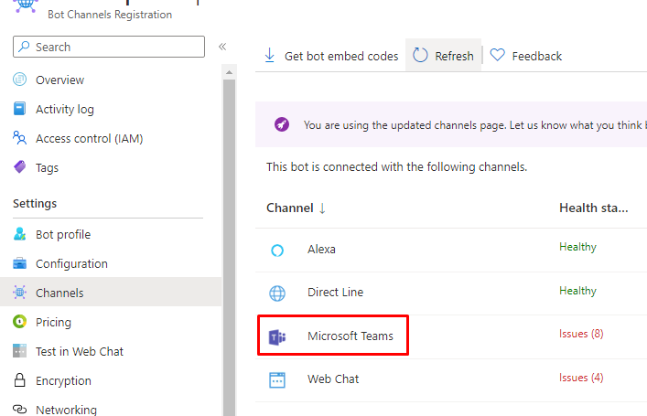Click the Test in Web Chat icon

coord(20,350)
